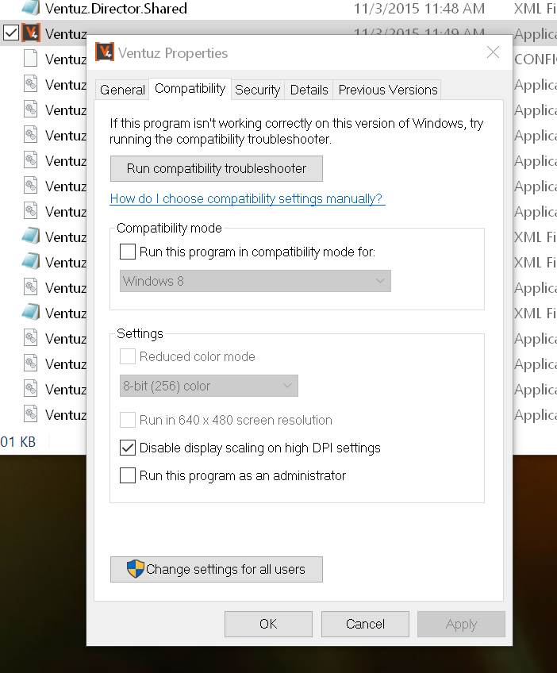Expand the 8-bit (256) color dropdown
This screenshot has height=673, width=557.
209,386
